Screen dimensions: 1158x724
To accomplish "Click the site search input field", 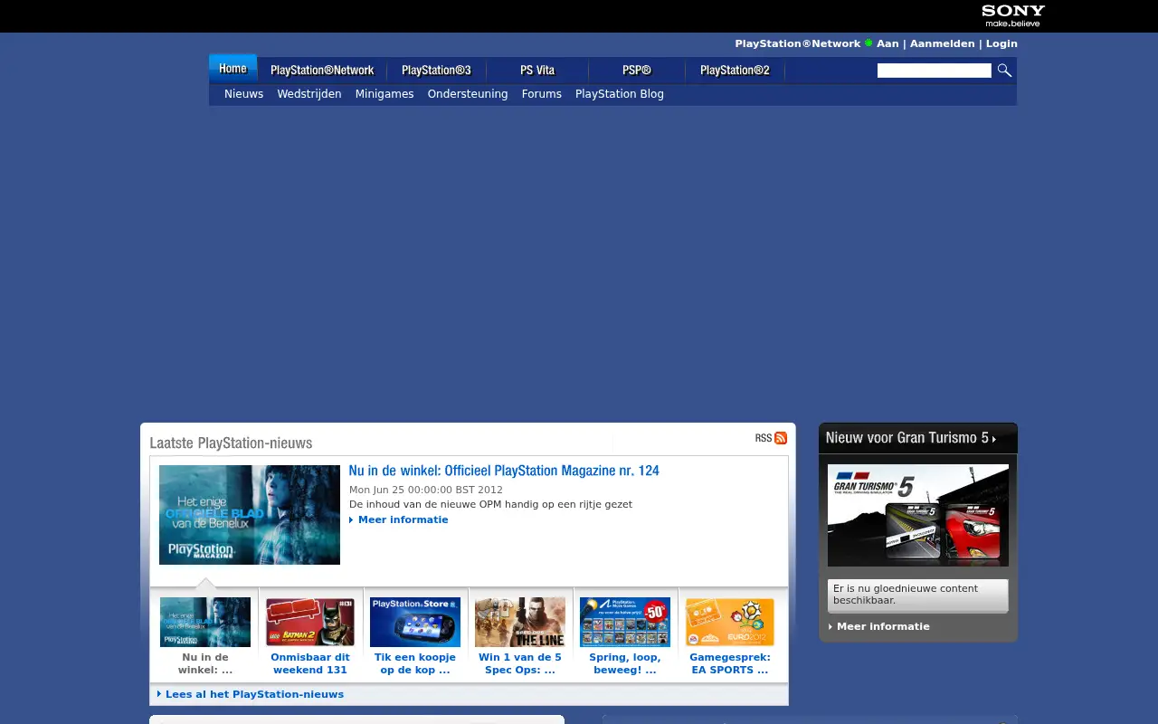I will click(935, 71).
